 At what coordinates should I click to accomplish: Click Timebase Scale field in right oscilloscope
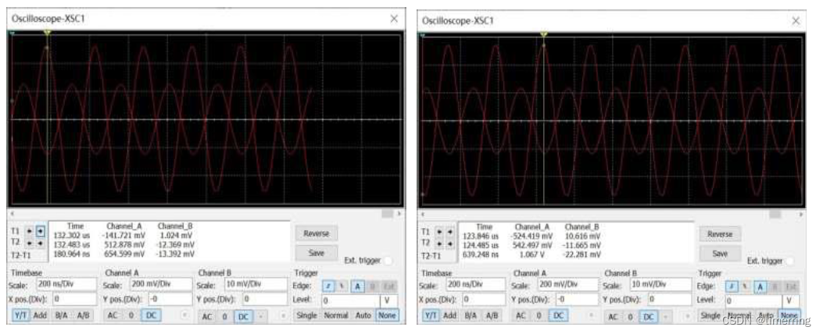pos(475,285)
